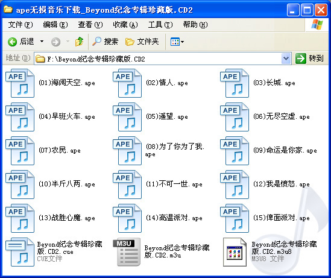Click the views icon in toolbar
This screenshot has width=331, height=278.
pos(175,42)
